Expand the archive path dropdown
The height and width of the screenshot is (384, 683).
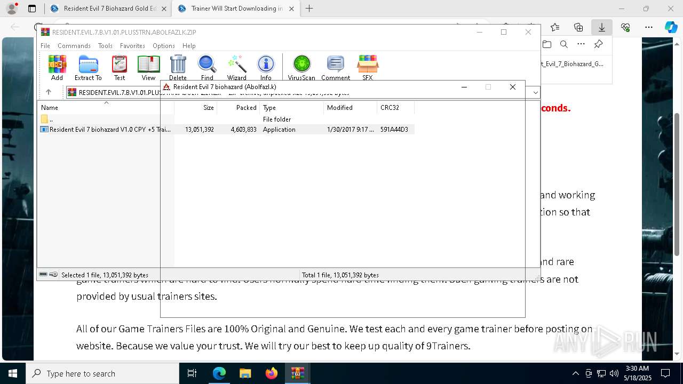point(535,92)
